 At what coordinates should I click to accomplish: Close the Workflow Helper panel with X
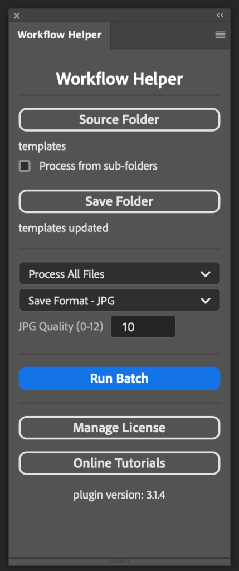[16, 16]
